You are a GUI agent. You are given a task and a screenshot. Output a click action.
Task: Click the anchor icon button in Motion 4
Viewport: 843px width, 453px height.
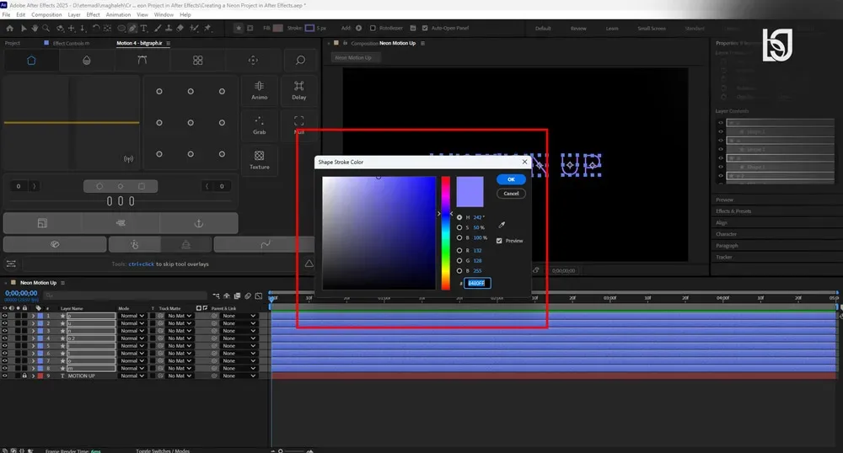coord(198,223)
